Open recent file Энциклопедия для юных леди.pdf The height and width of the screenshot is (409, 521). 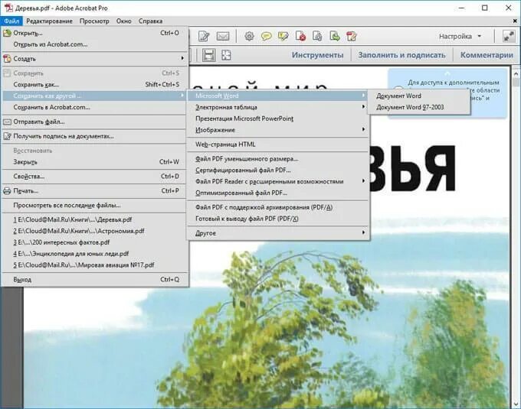pos(95,254)
